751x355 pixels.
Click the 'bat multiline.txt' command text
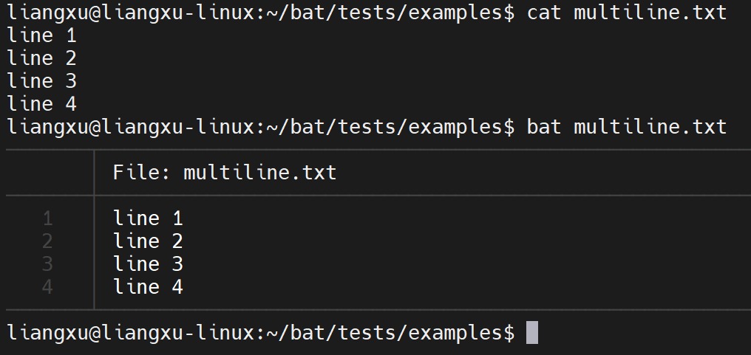point(626,127)
